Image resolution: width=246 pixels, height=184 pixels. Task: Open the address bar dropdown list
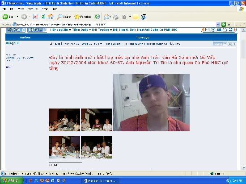click(x=218, y=25)
